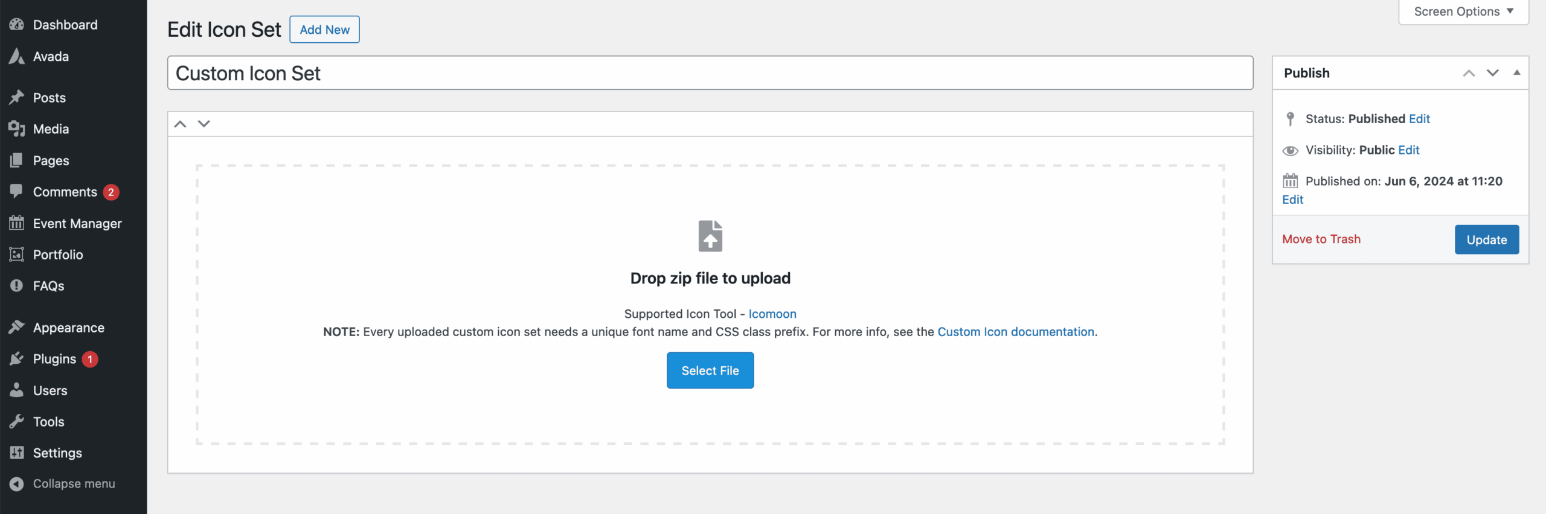This screenshot has width=1546, height=514.
Task: Click the Update button
Action: point(1486,240)
